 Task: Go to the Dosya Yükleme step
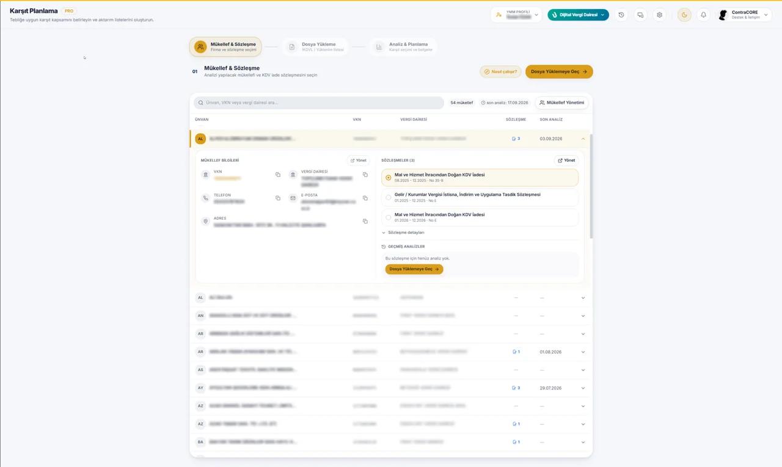pos(316,46)
